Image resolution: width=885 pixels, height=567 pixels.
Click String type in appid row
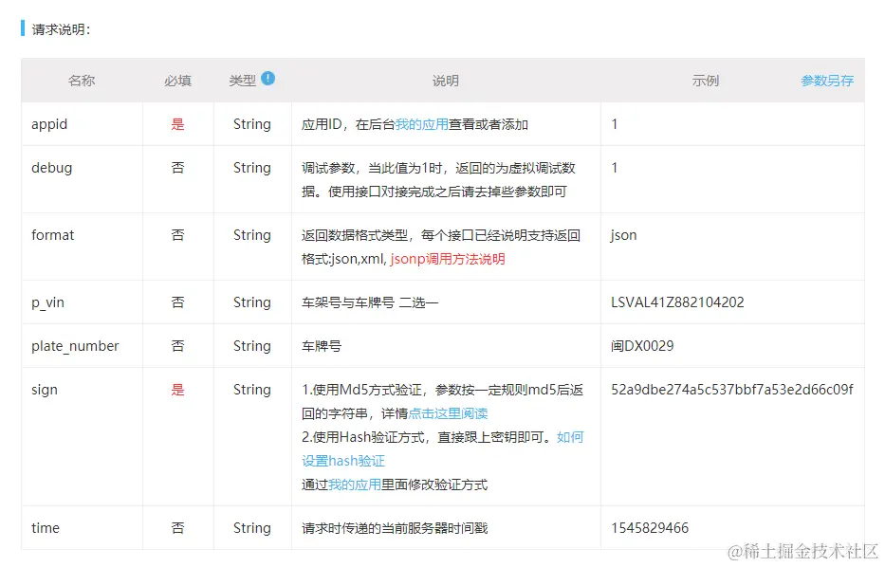tap(252, 124)
